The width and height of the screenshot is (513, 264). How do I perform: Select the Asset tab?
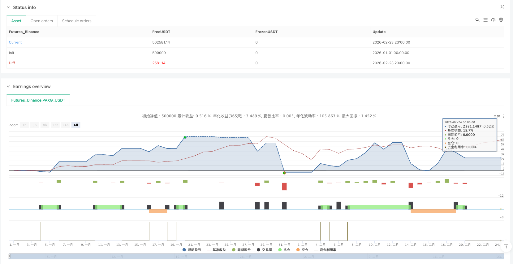pos(16,21)
